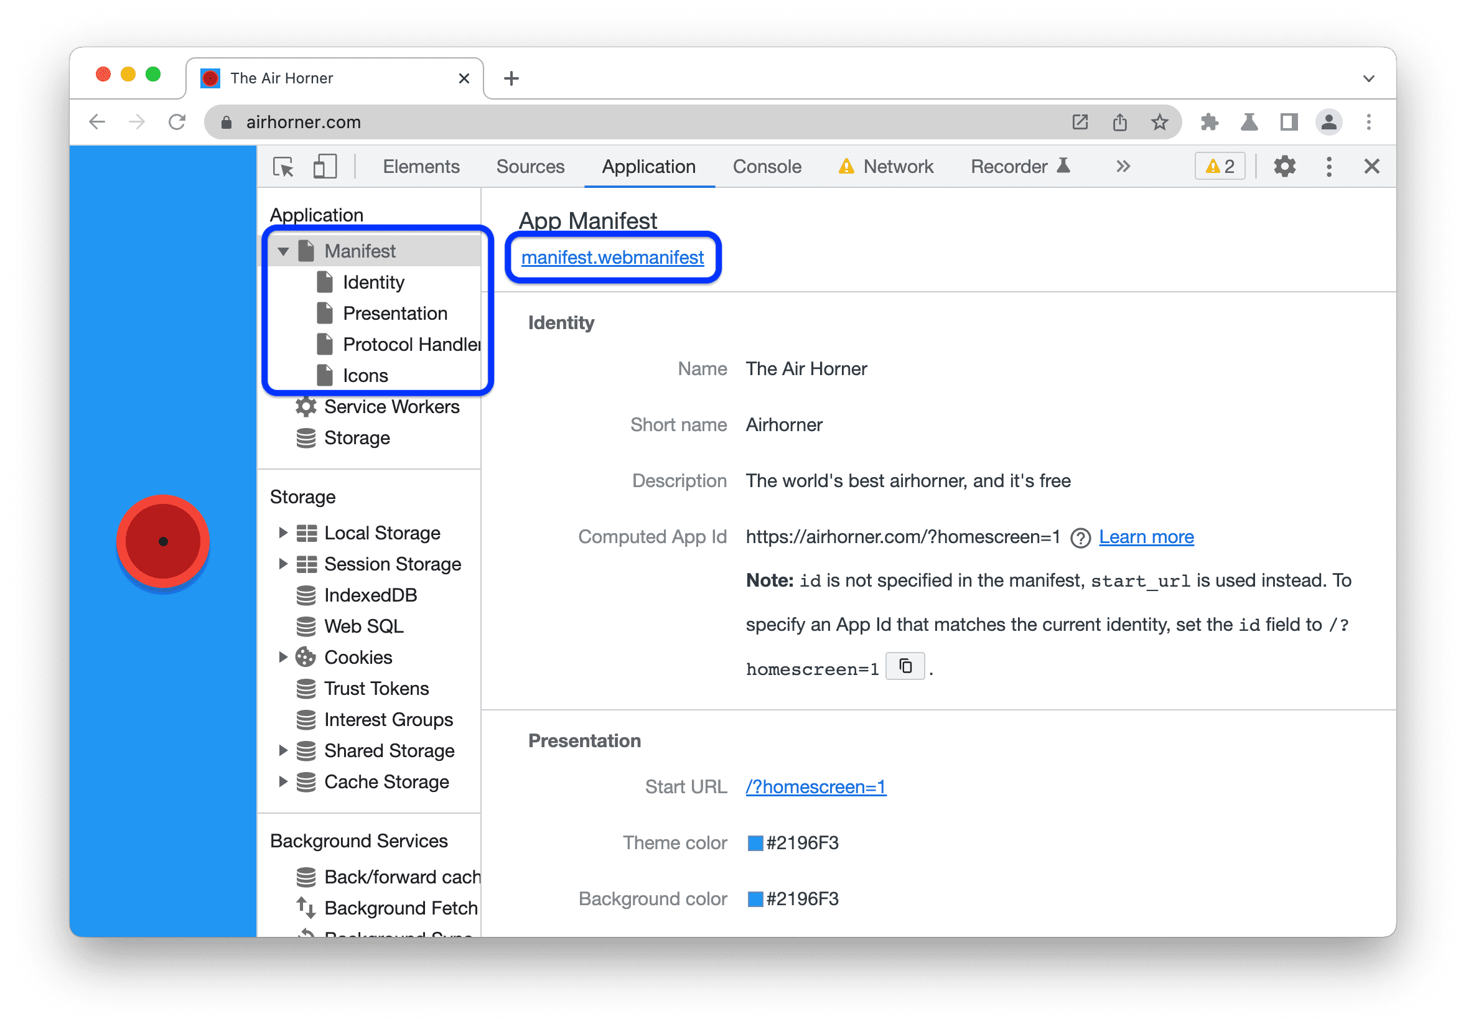Select the Application tab in DevTools
The height and width of the screenshot is (1029, 1466).
[648, 167]
